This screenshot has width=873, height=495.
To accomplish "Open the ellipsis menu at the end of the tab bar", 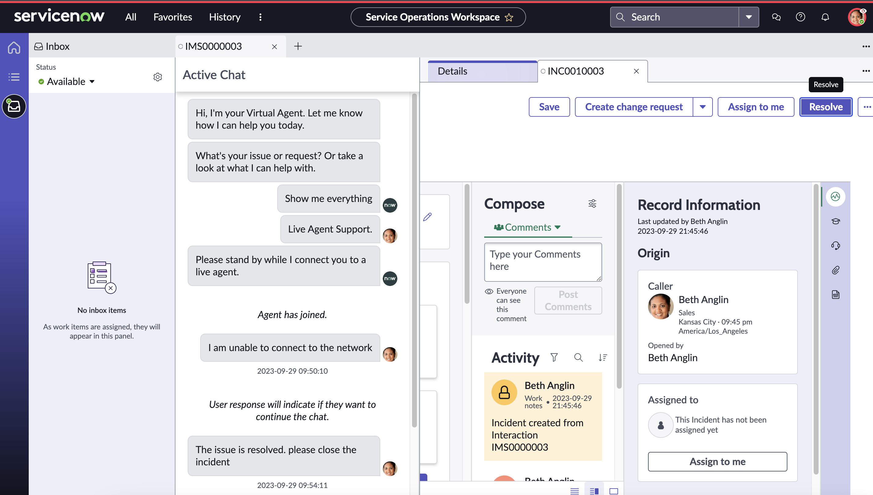I will click(x=866, y=46).
